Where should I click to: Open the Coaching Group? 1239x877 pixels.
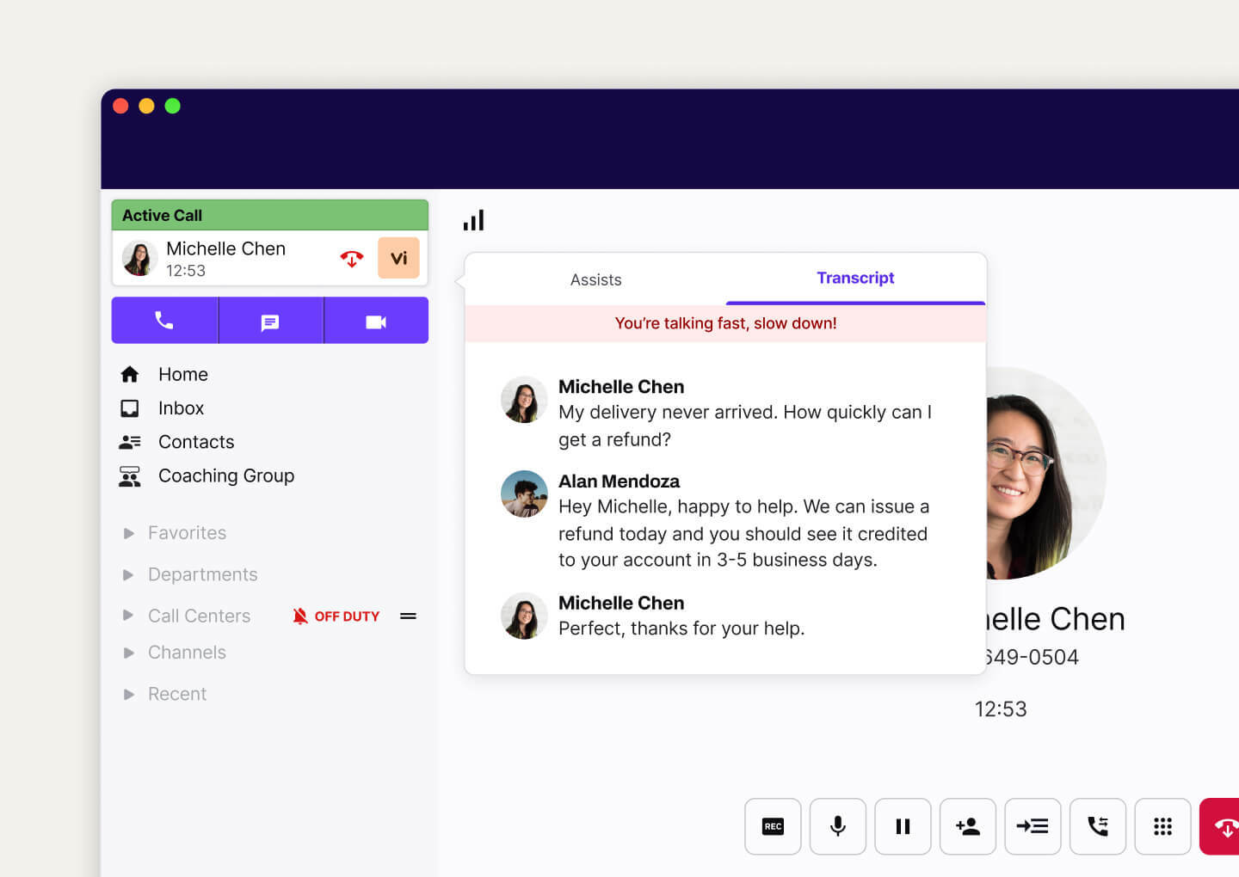(x=226, y=475)
